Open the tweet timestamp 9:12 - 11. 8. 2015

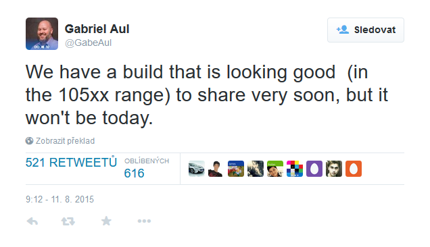click(x=59, y=199)
